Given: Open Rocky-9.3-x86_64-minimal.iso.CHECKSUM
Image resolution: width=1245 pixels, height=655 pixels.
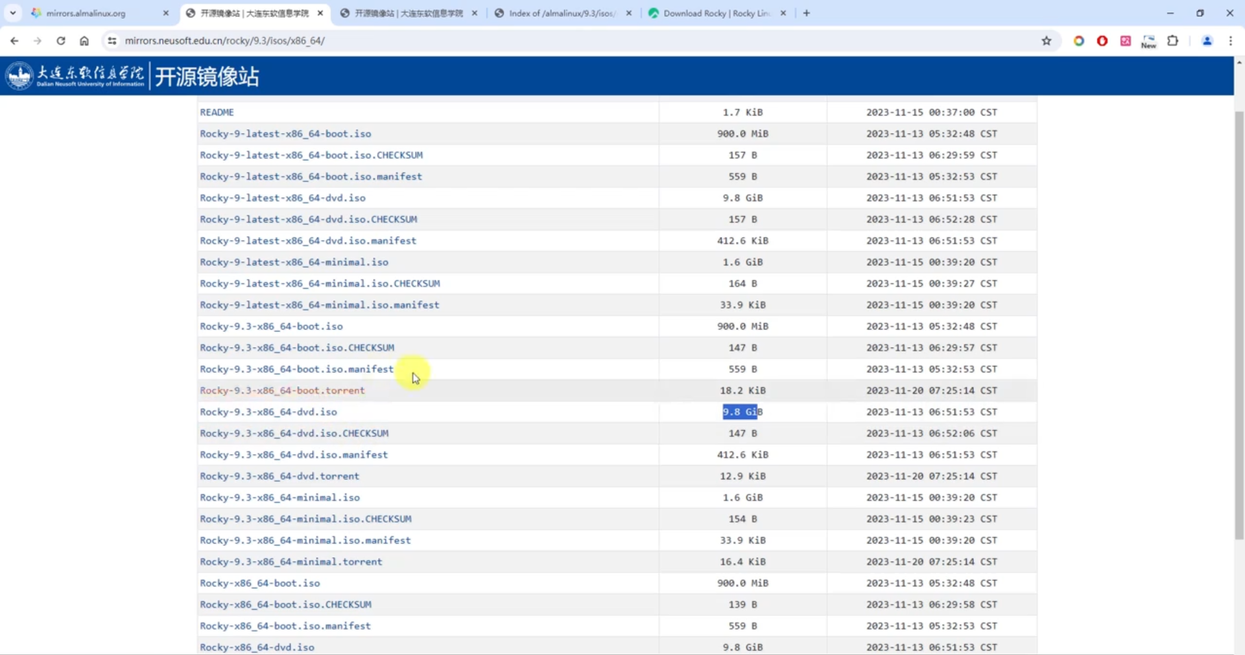Looking at the screenshot, I should [305, 519].
